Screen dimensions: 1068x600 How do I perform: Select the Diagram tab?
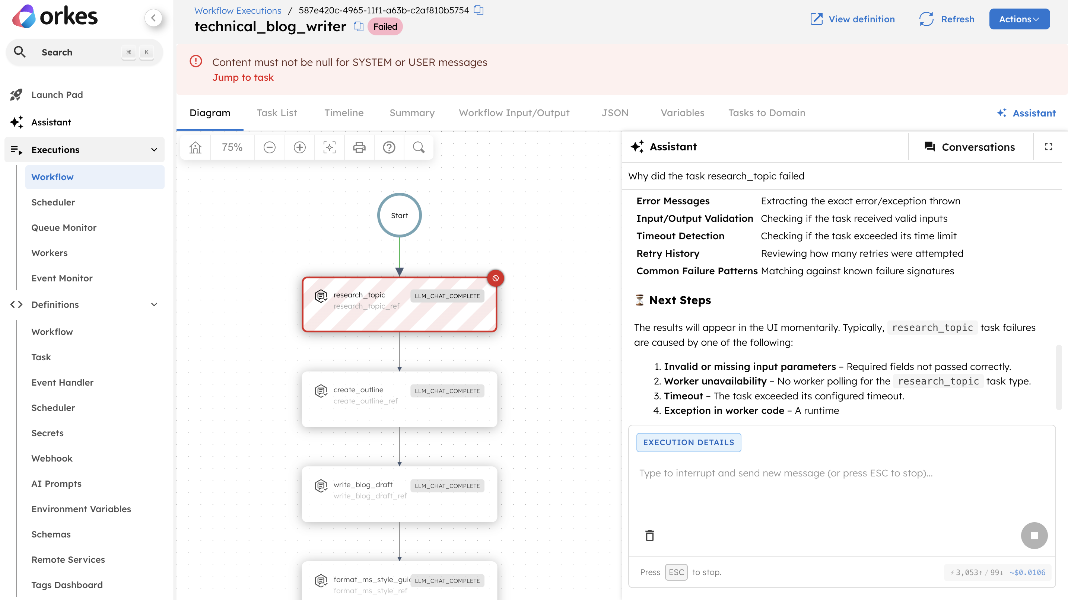[x=210, y=113]
